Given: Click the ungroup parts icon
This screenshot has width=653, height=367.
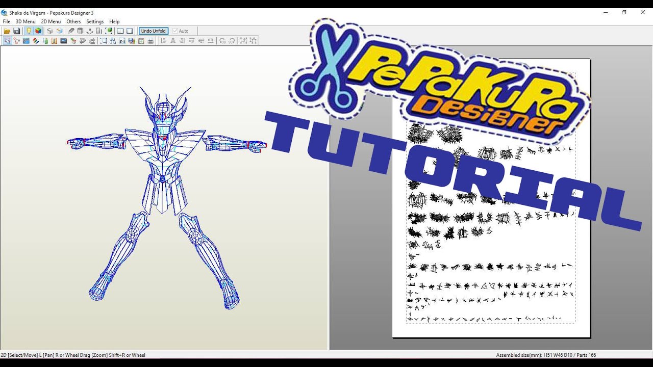Looking at the screenshot, I should (253, 41).
